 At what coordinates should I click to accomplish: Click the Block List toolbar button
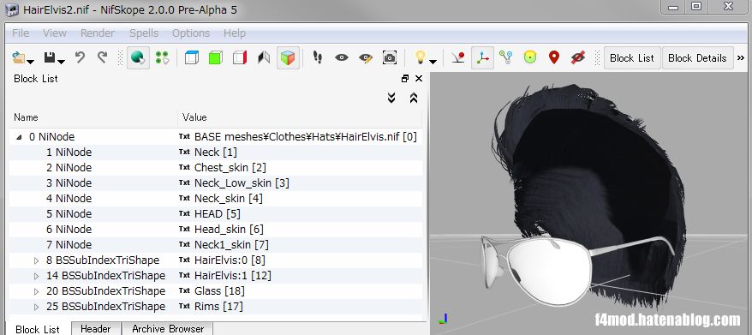[632, 58]
